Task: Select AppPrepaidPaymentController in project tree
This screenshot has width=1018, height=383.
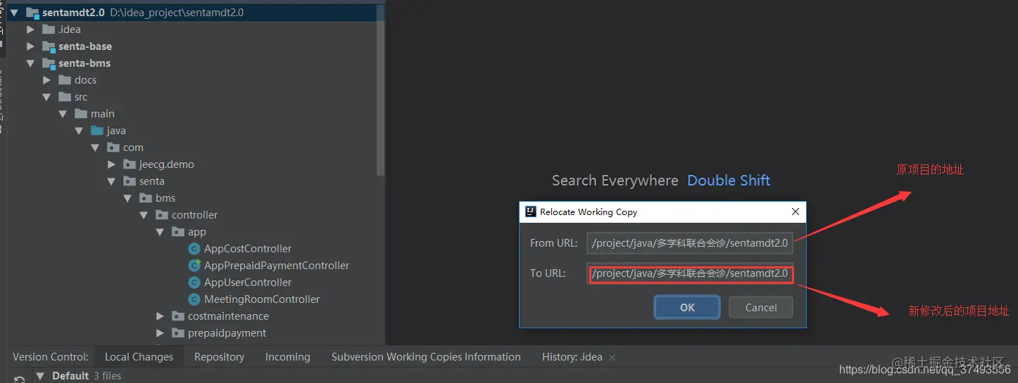Action: click(x=277, y=266)
